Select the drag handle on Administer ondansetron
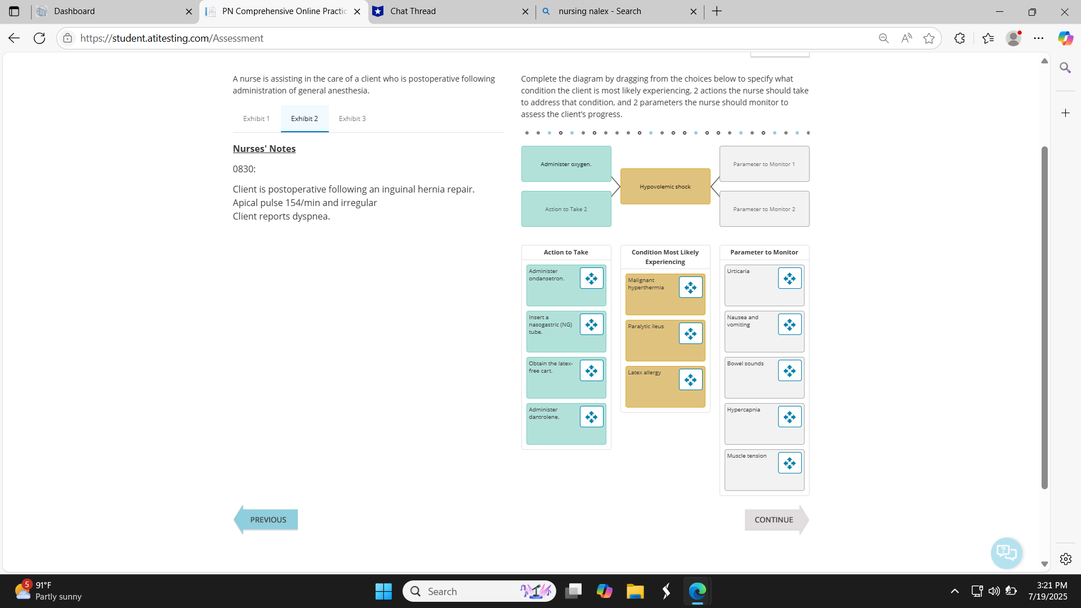This screenshot has height=608, width=1081. [x=592, y=278]
